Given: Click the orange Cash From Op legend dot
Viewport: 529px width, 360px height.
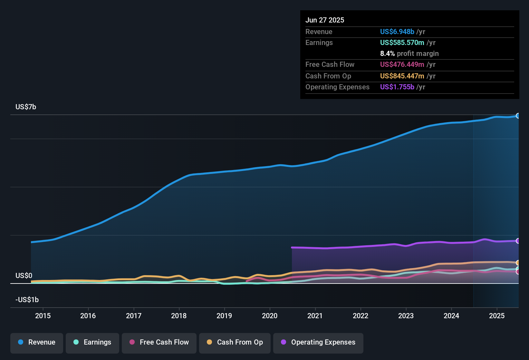Looking at the screenshot, I should pos(209,342).
